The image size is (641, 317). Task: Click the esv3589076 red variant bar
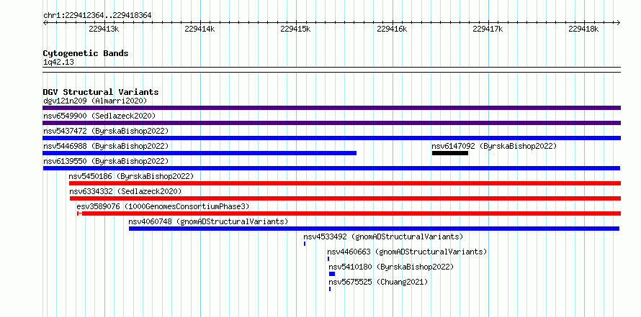tap(349, 213)
